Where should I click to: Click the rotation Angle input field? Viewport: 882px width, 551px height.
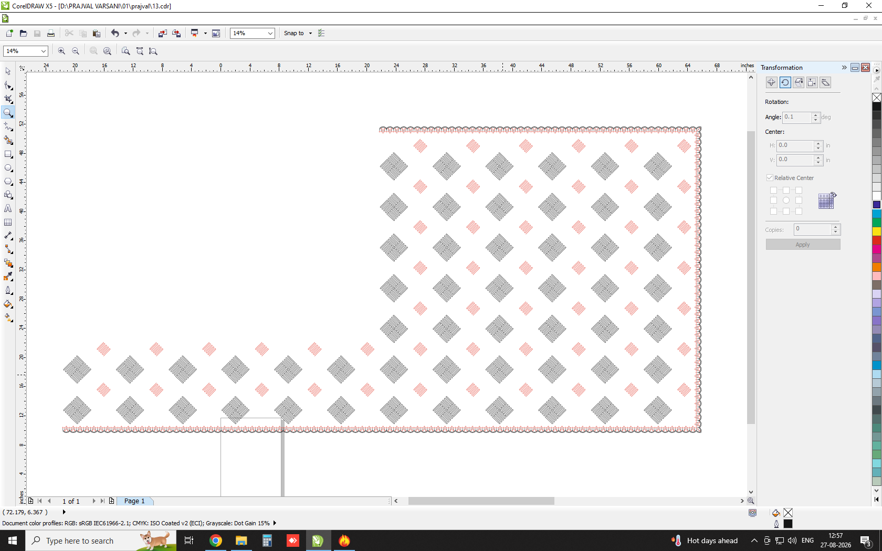coord(797,117)
